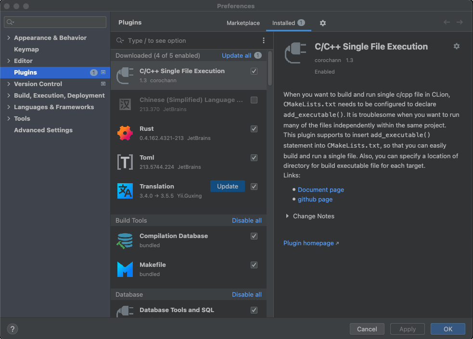Image resolution: width=473 pixels, height=339 pixels.
Task: Disable all Database plugins
Action: (247, 294)
